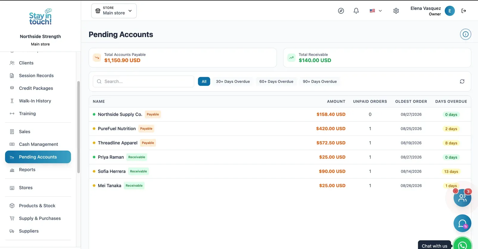Image resolution: width=478 pixels, height=249 pixels.
Task: Filter by 60+ Days Overdue
Action: coord(276,82)
